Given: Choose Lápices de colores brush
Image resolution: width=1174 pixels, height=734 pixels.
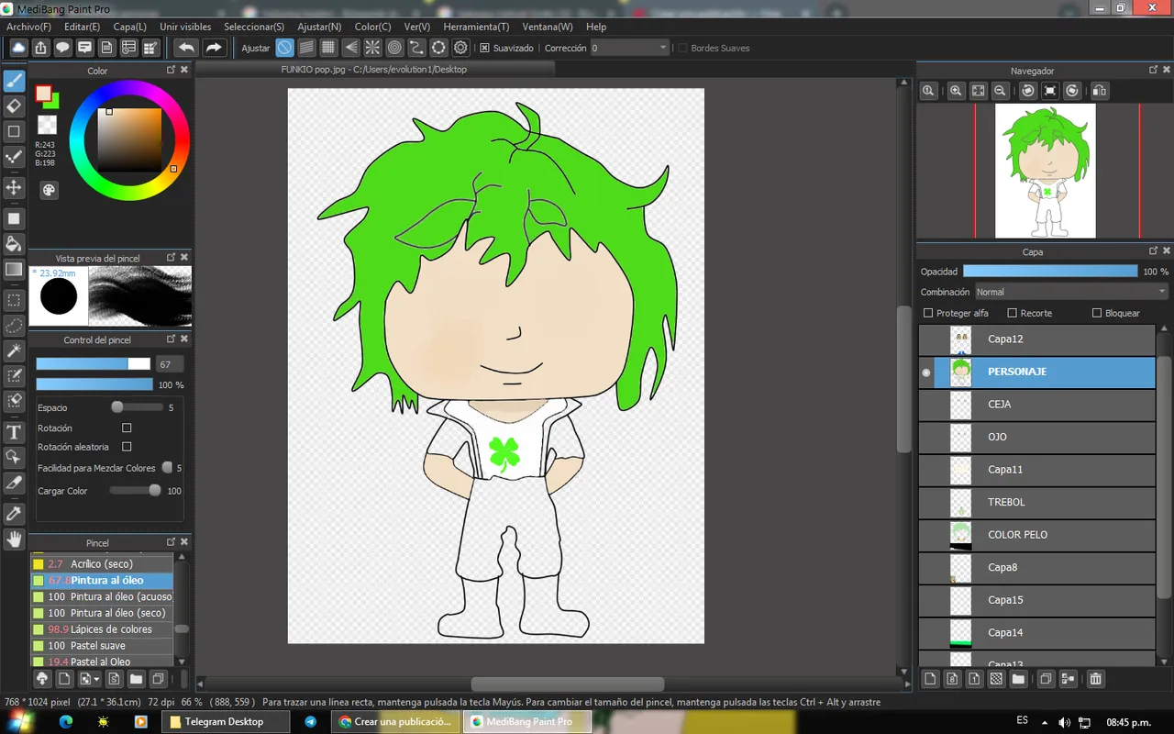Looking at the screenshot, I should (102, 629).
